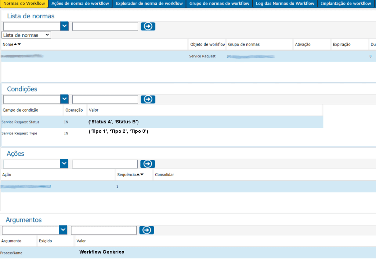
Task: Select Grupo de normas de workflow tab
Action: click(x=219, y=4)
